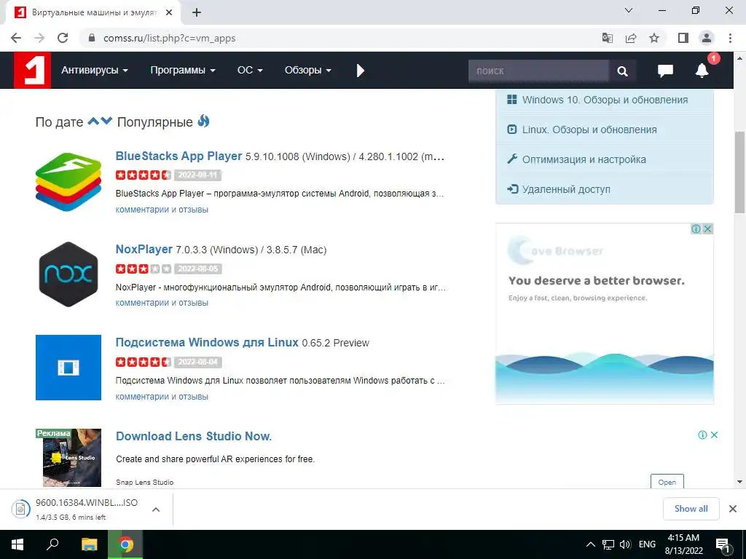The image size is (746, 559).
Task: Click the NoxPlayer hexagon logo
Action: tap(68, 274)
